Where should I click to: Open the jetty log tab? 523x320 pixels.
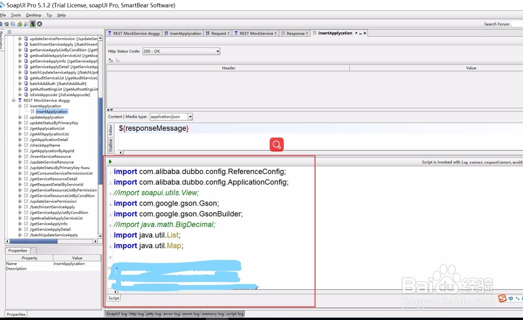pyautogui.click(x=153, y=314)
